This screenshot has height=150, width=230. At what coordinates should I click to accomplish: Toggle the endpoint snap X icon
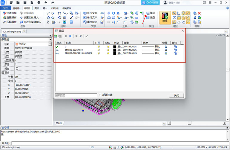[x=174, y=13]
